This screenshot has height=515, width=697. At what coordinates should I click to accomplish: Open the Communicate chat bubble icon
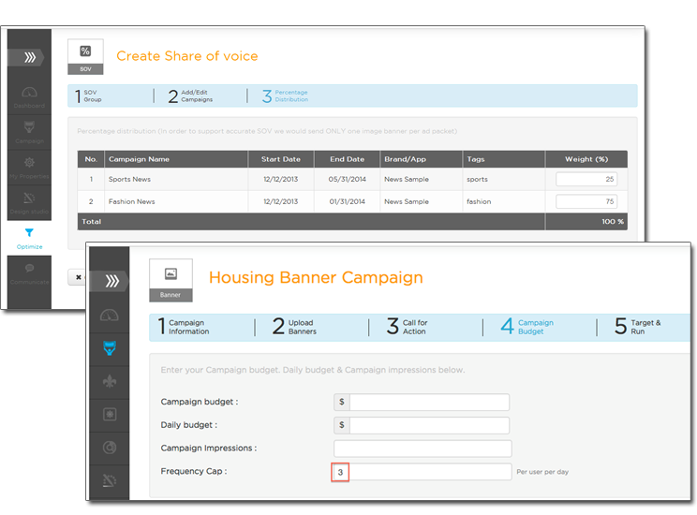coord(29,272)
